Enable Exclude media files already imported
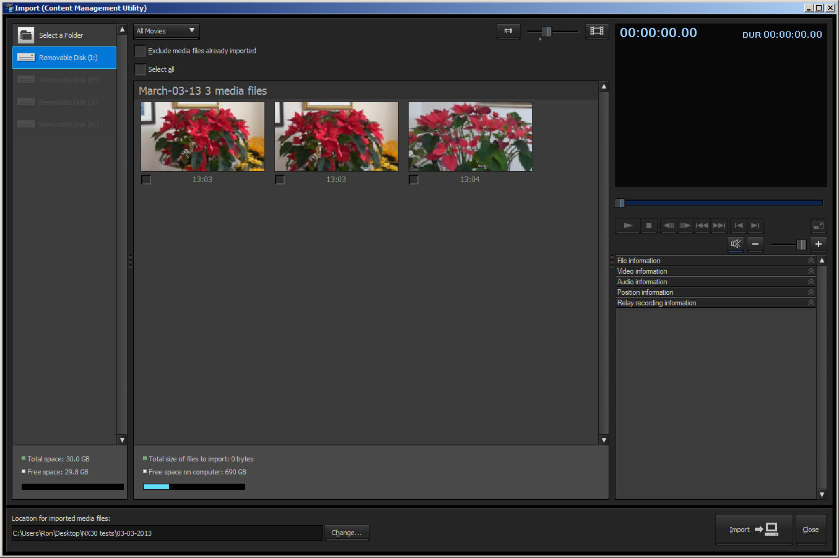Viewport: 839px width, 558px height. coord(141,51)
